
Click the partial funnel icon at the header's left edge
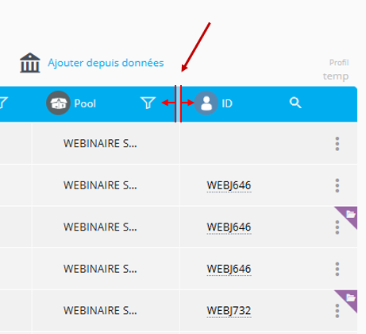tap(3, 103)
